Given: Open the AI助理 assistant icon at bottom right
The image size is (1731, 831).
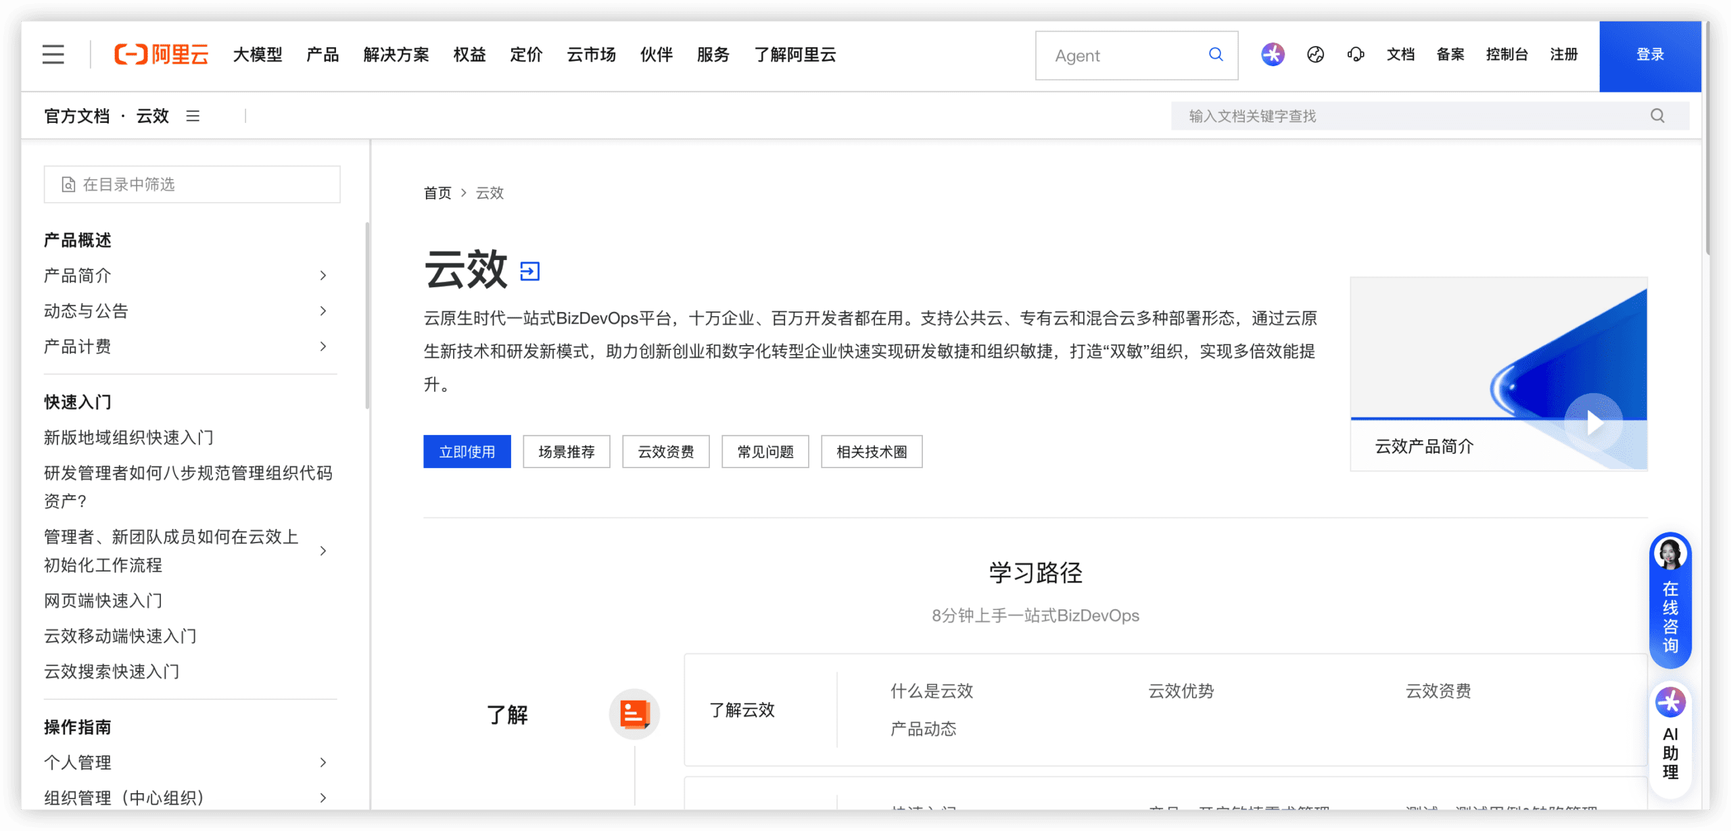Looking at the screenshot, I should click(x=1670, y=703).
